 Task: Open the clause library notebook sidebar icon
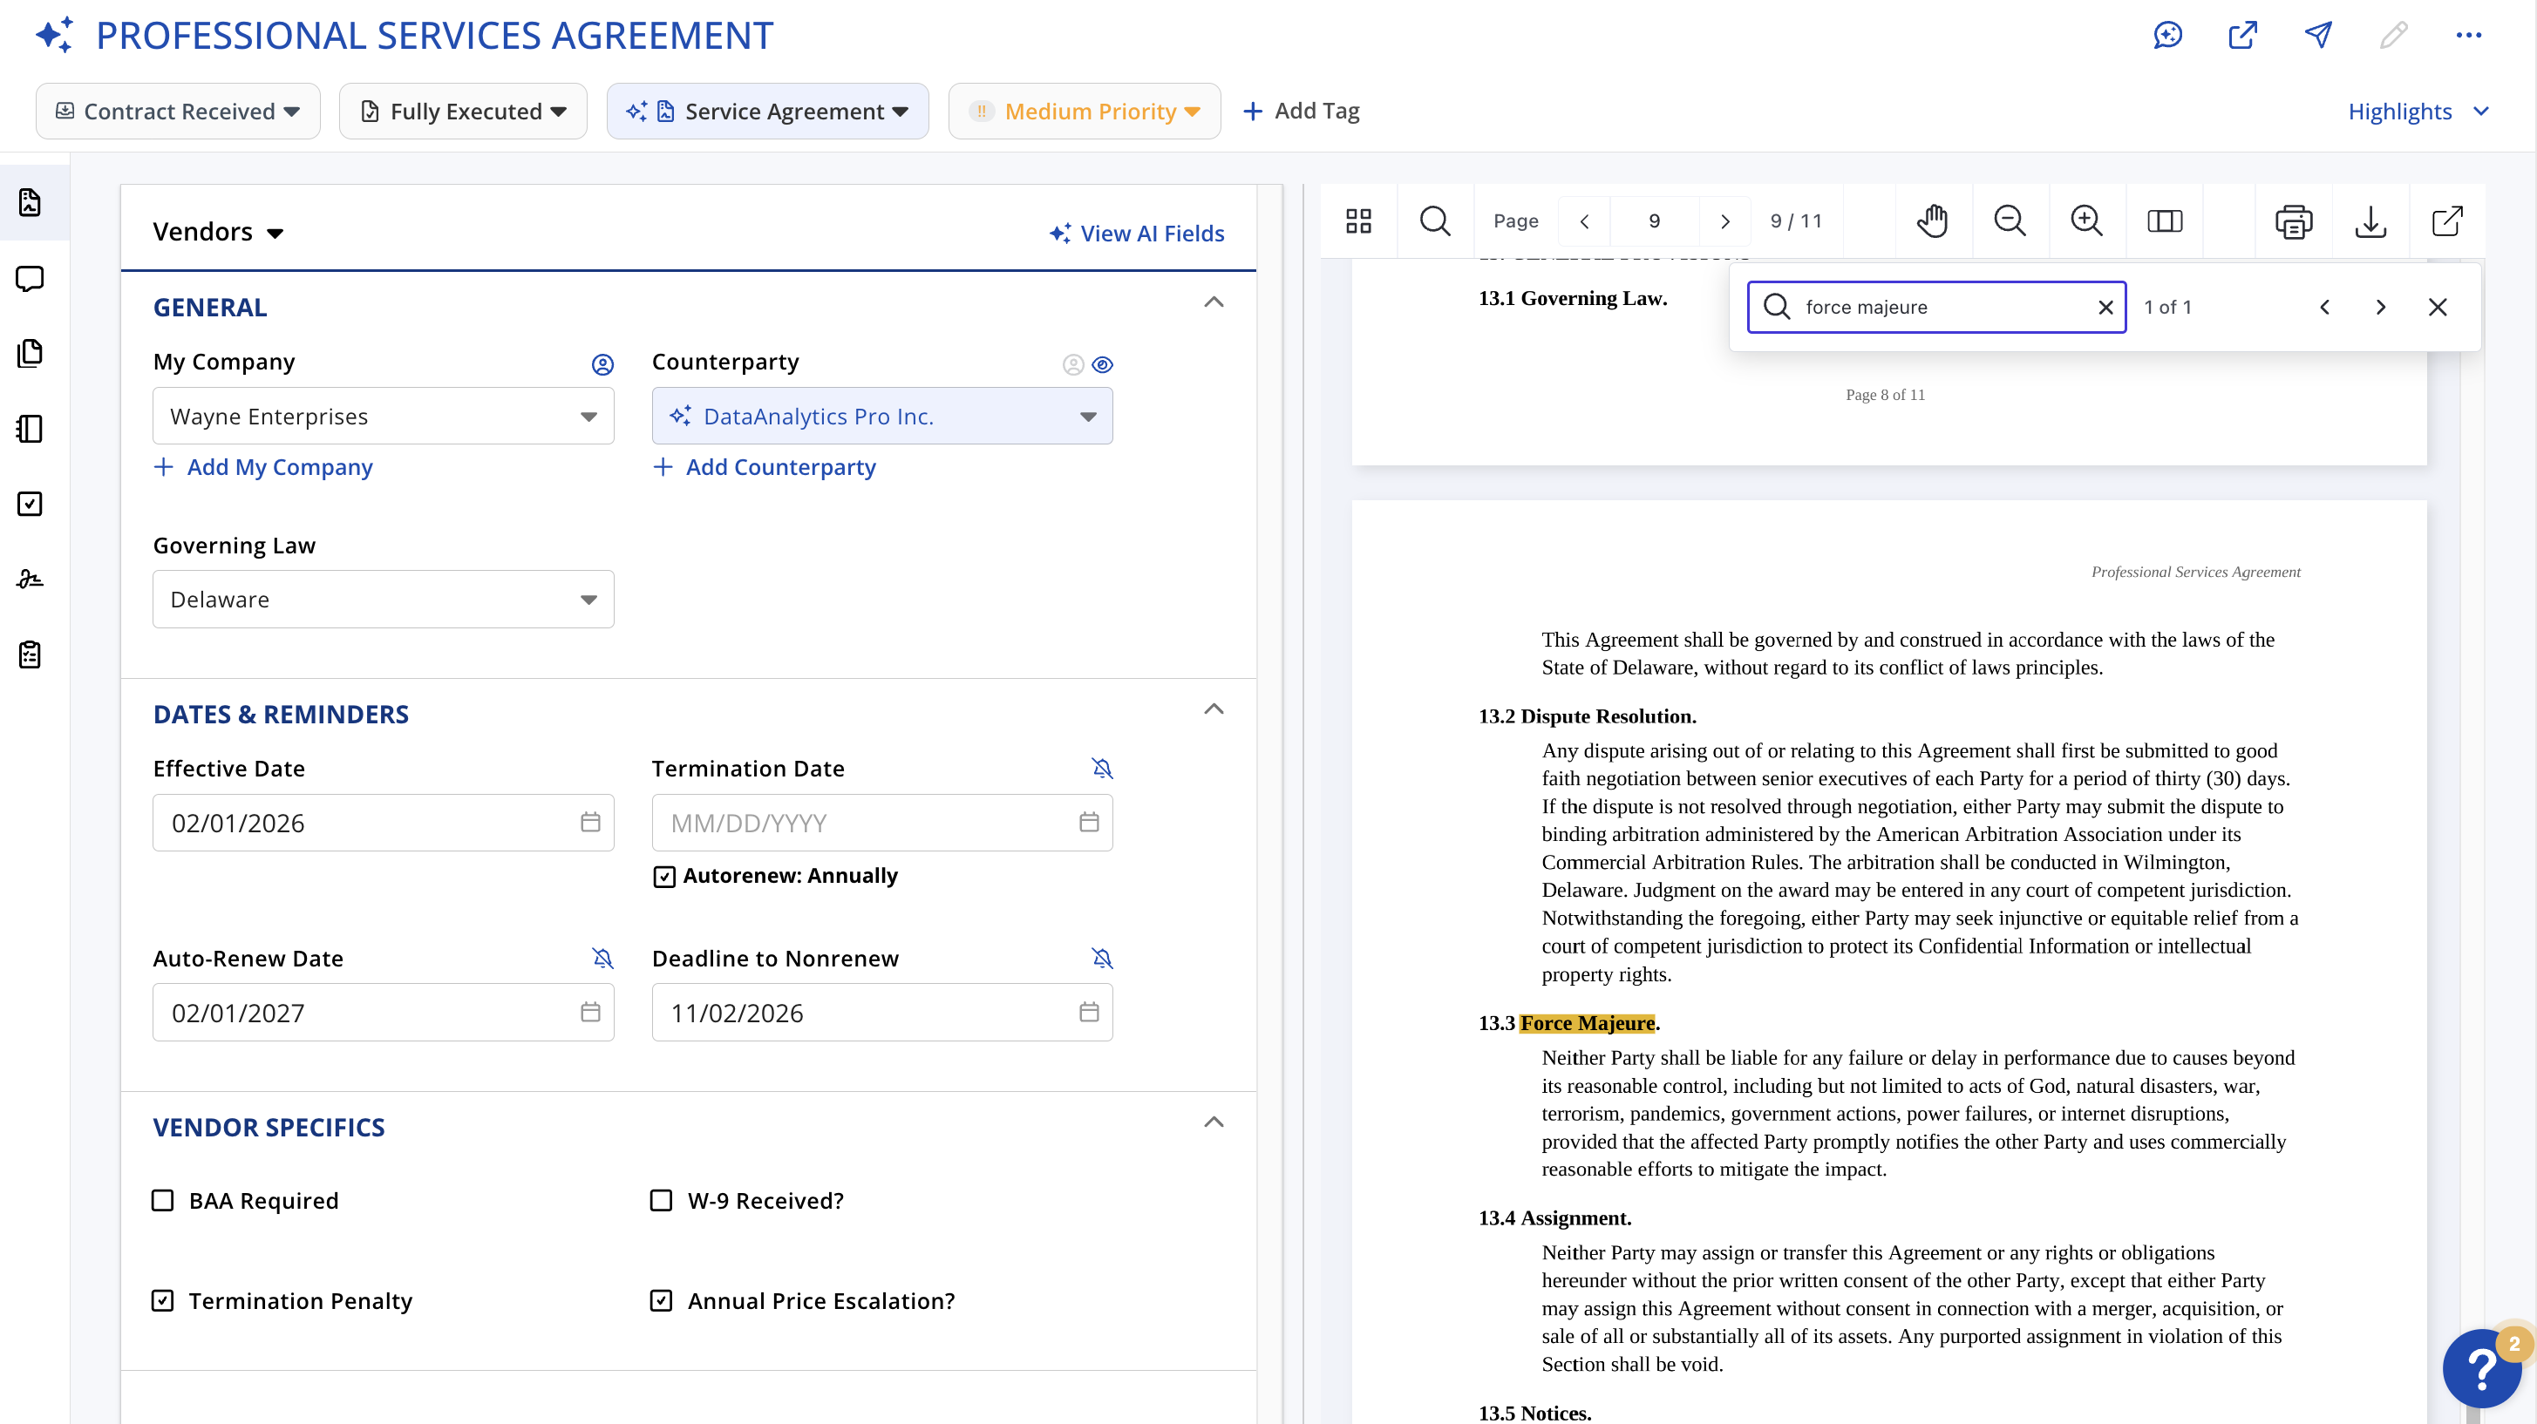[x=31, y=429]
